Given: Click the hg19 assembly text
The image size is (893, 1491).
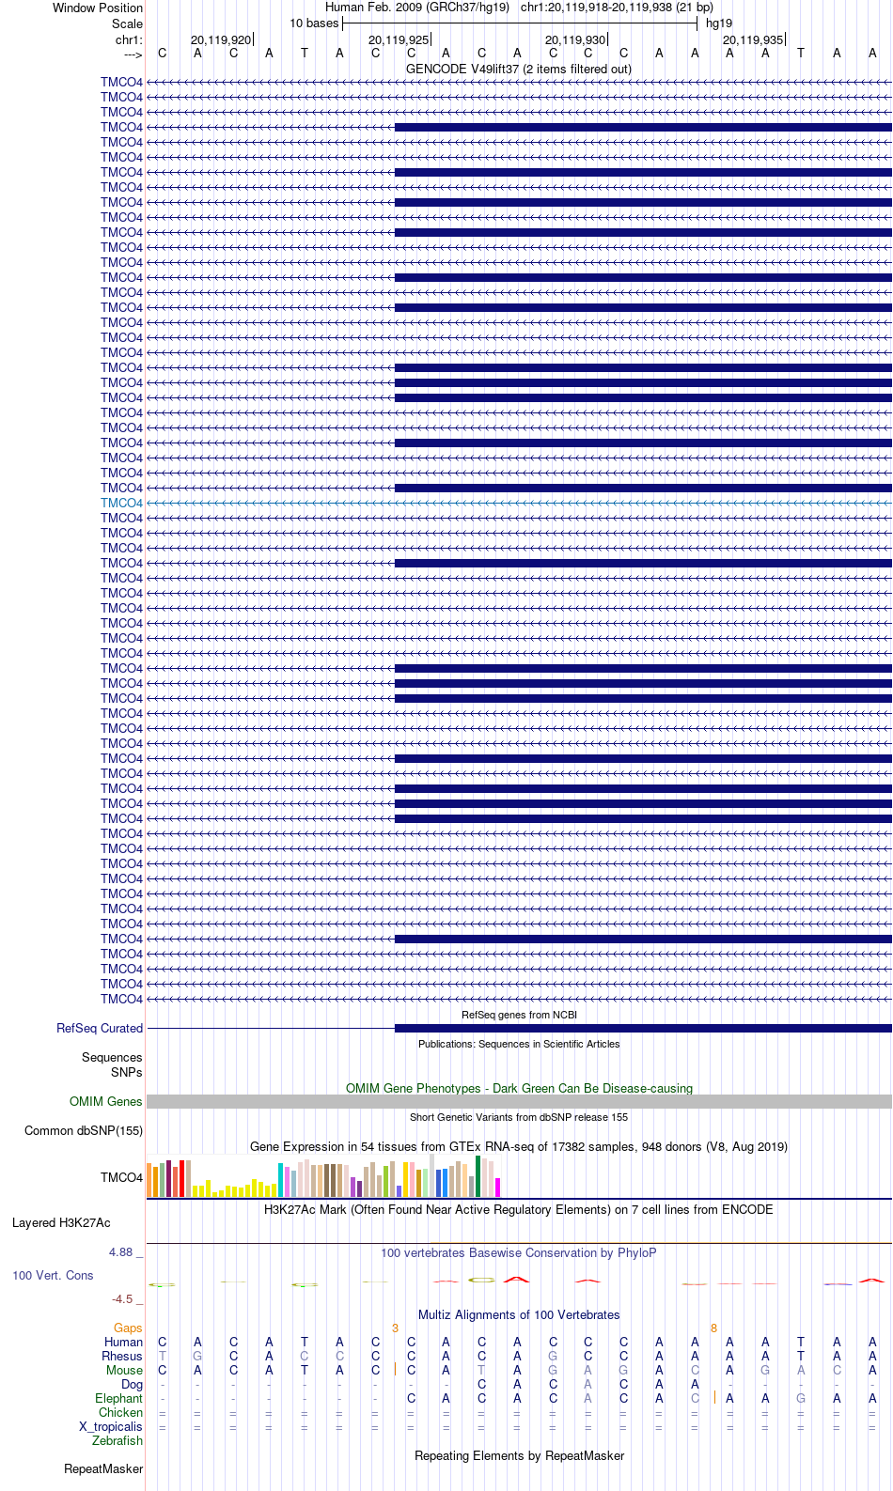Looking at the screenshot, I should click(x=719, y=23).
